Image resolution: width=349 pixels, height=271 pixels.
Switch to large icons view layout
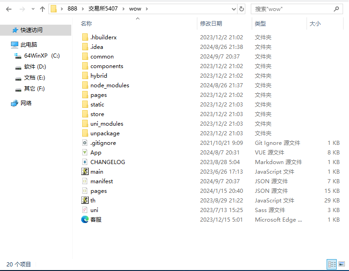342,264
